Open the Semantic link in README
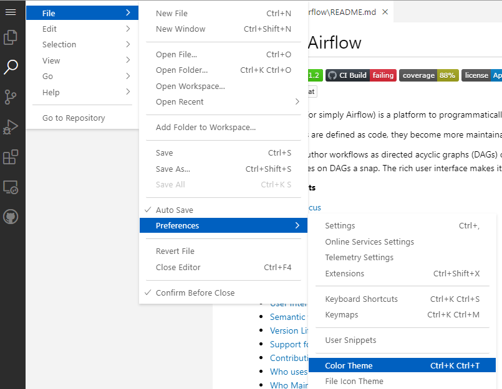502x389 pixels. tap(289, 317)
